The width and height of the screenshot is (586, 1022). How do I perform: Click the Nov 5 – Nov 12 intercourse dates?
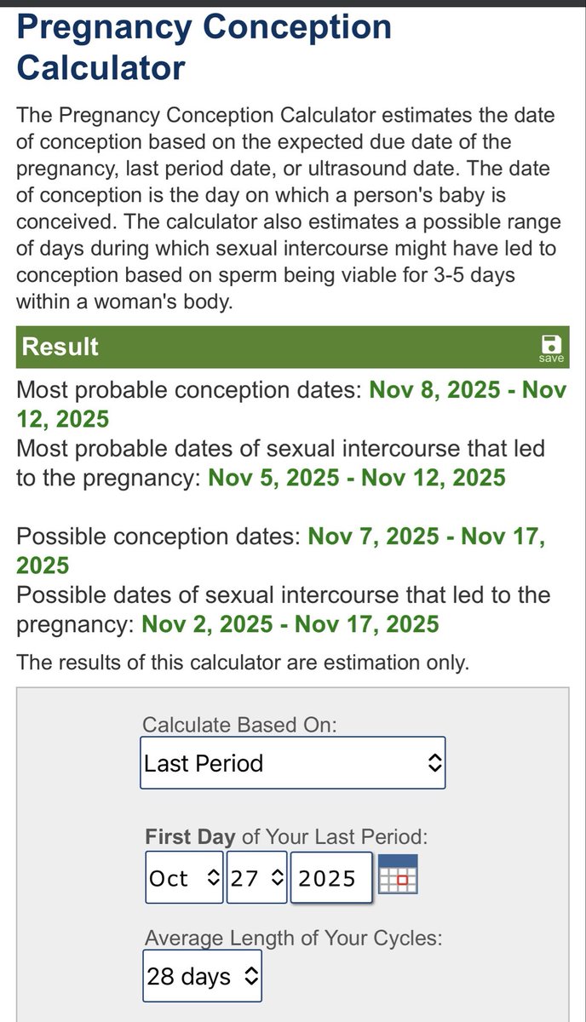pyautogui.click(x=357, y=476)
